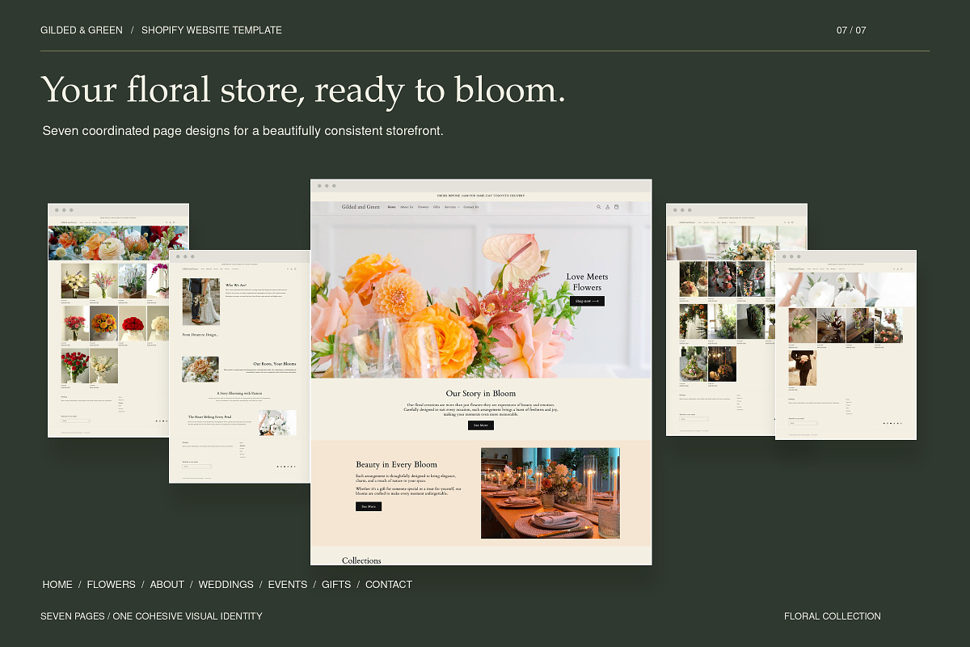
Task: Select the orange and yellow roses thumbnail
Action: (x=103, y=323)
